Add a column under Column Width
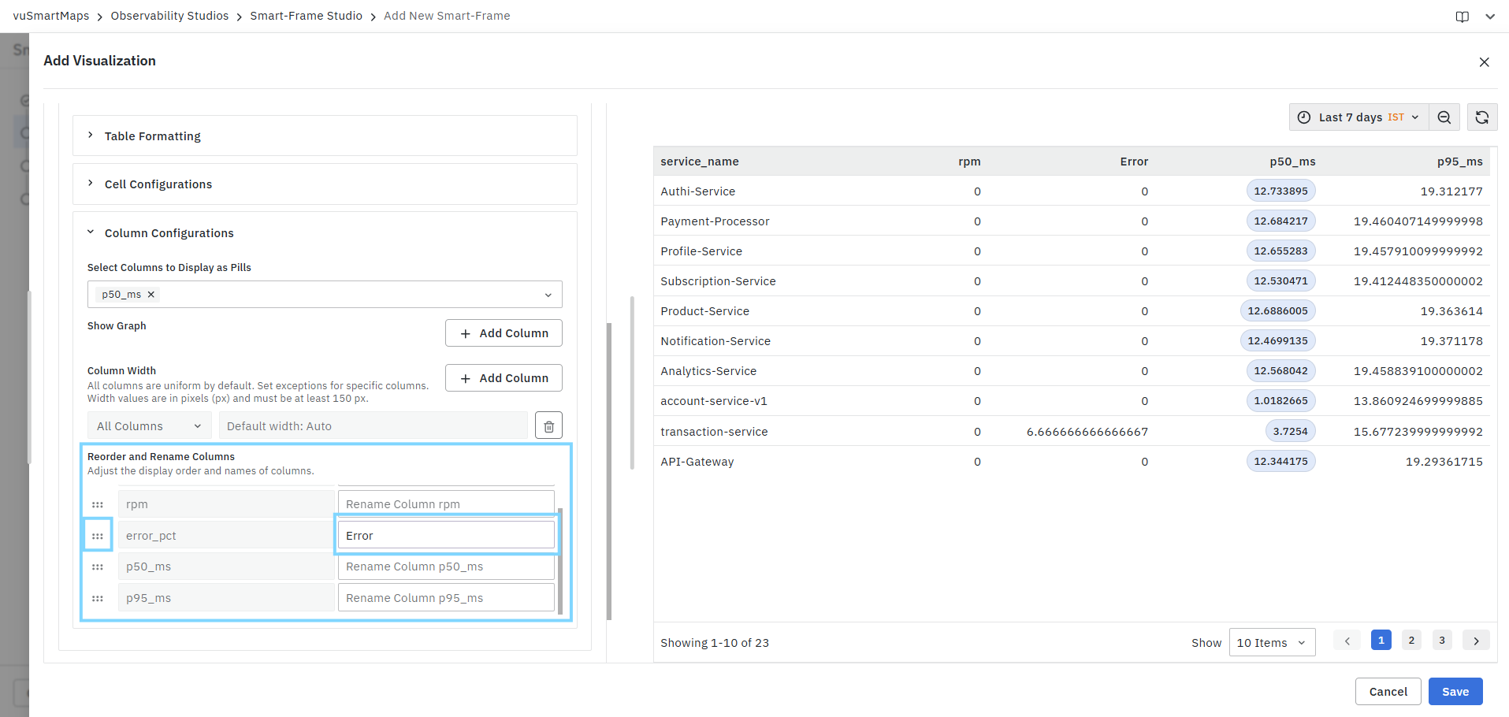 (x=504, y=378)
